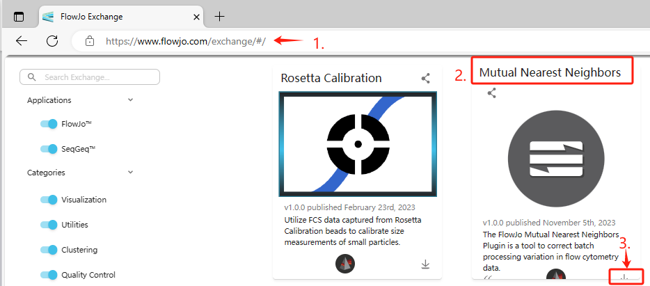Open the Rosetta Calibration thumbnail image
Screen dimensions: 650x286
point(358,144)
